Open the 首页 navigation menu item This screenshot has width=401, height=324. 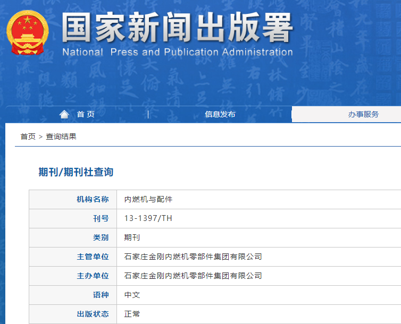coord(85,114)
